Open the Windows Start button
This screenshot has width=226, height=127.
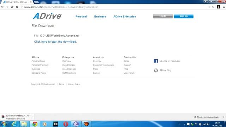[4, 124]
